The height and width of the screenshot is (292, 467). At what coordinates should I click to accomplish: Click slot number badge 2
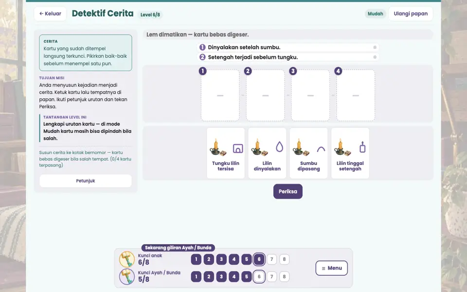coord(248,71)
